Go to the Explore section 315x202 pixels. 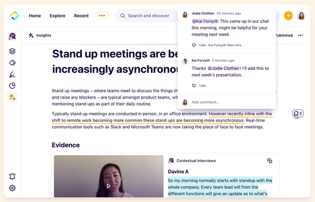[x=57, y=16]
